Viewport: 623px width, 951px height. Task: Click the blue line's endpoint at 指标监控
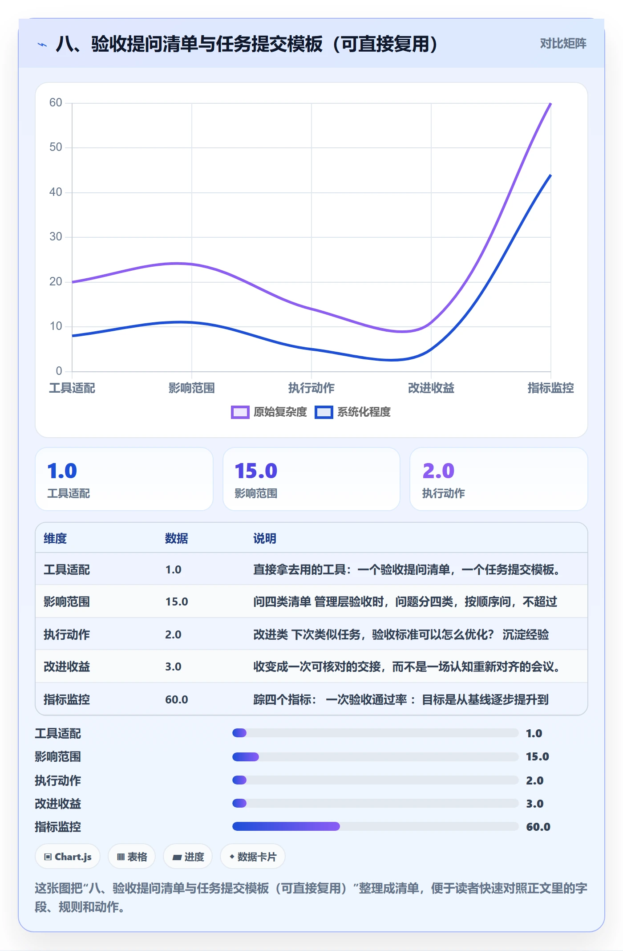coord(550,175)
